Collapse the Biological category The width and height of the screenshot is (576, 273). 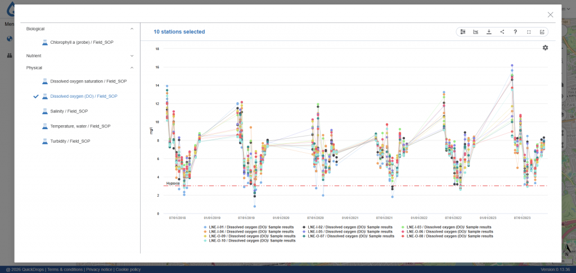(x=132, y=29)
